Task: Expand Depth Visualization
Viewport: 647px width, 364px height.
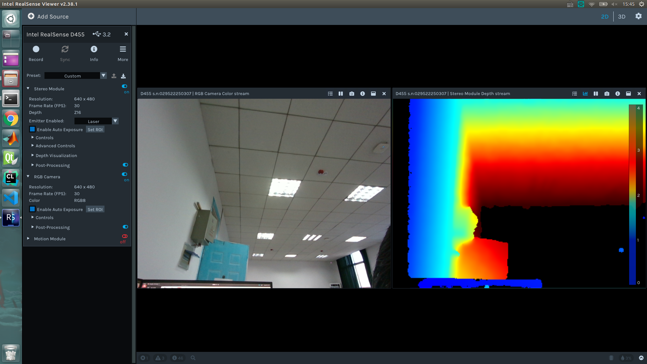Action: click(x=33, y=155)
